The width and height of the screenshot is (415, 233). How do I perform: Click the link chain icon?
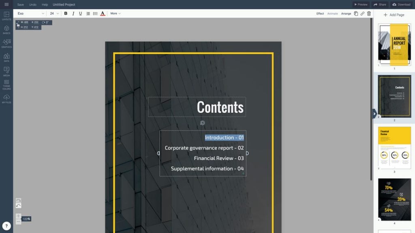(362, 13)
